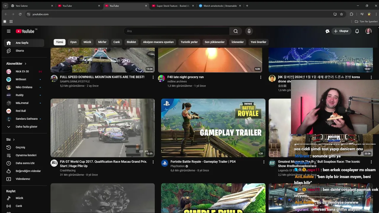The image size is (379, 213).
Task: Open a new browser tab
Action: (x=247, y=6)
